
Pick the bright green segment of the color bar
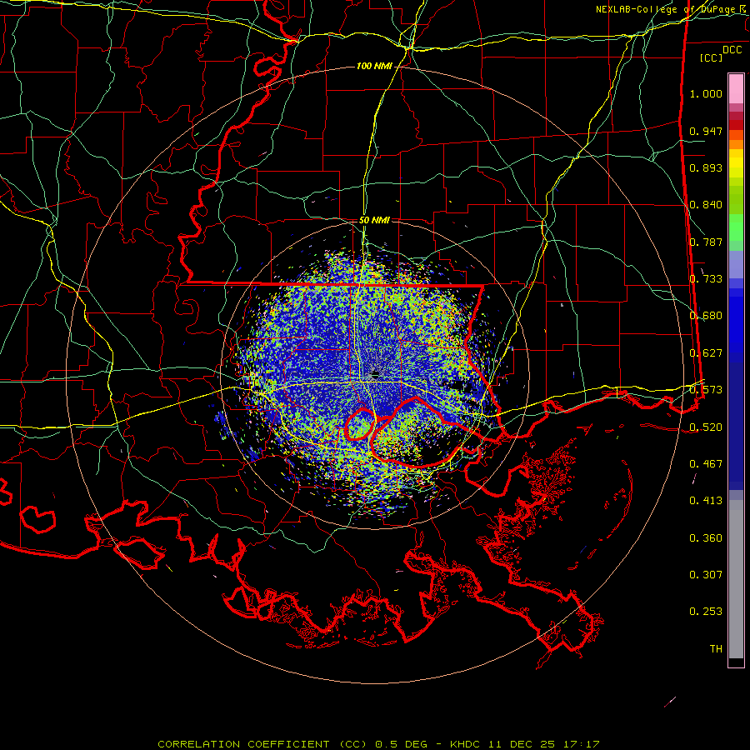[x=736, y=227]
